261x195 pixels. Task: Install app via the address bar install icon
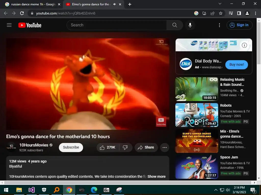[204, 13]
